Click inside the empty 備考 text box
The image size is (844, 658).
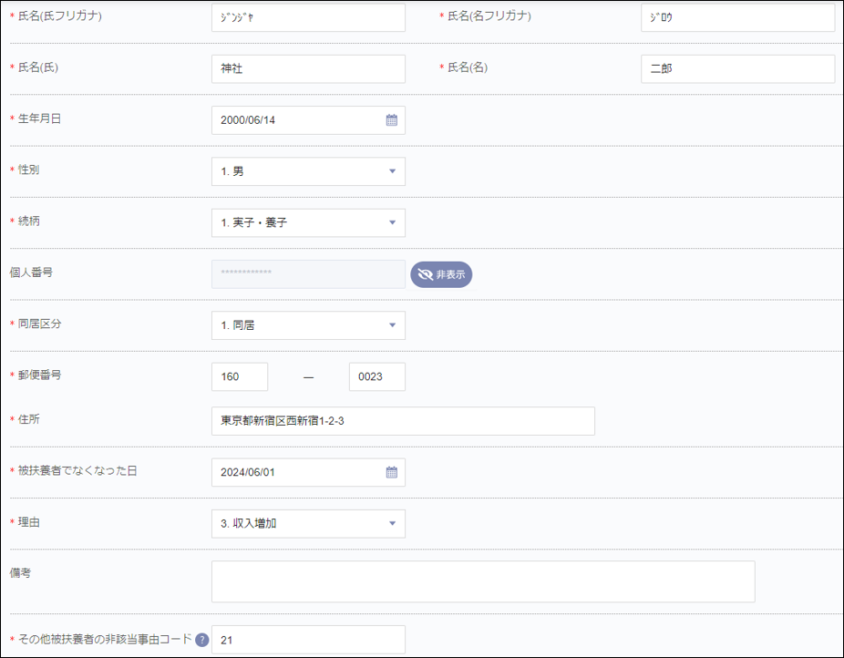coord(483,581)
